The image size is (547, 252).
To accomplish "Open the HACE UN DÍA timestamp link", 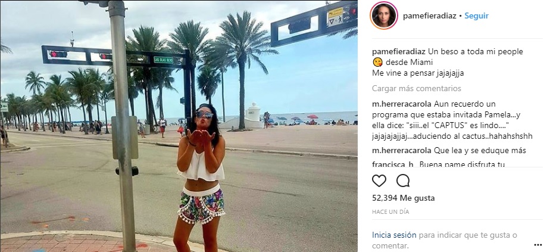I will (390, 212).
